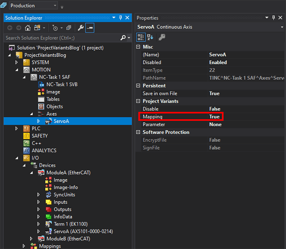The height and width of the screenshot is (249, 286).
Task: Open Properties window options dropdown
Action: [x=267, y=18]
